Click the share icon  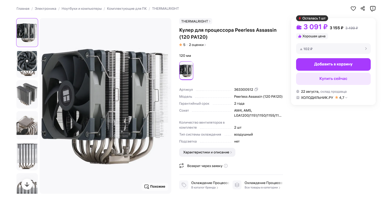pos(363,9)
